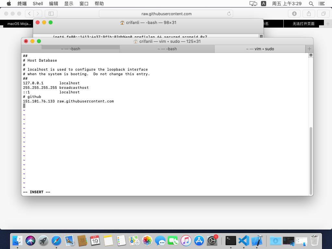Image resolution: width=332 pixels, height=249 pixels.
Task: Click the 'raw.githubusercontent.com' hosts entry
Action: (68, 101)
